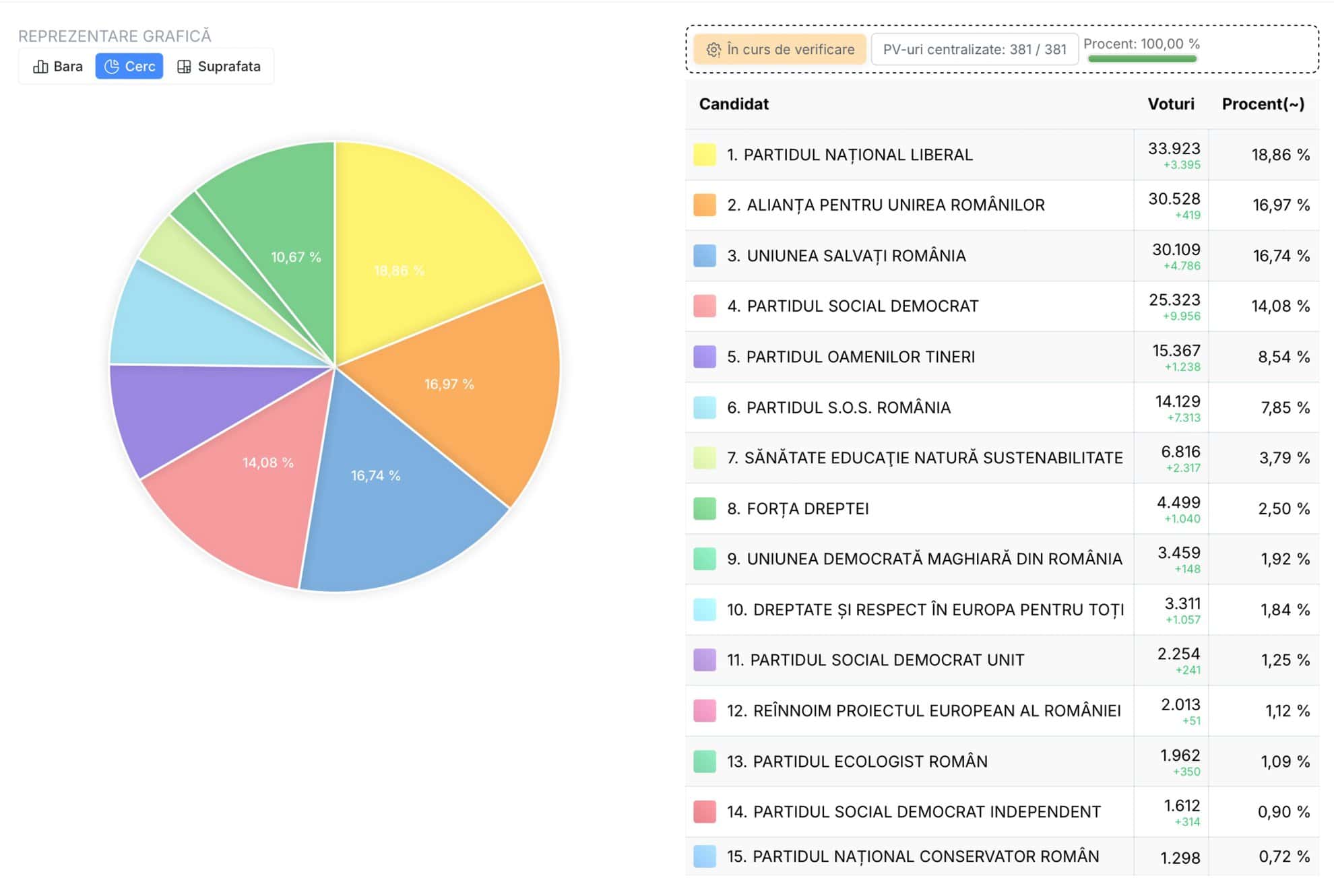Select row 2. ALIANȚA PENTRU UNIREA ROMÂNILOR

[1002, 205]
